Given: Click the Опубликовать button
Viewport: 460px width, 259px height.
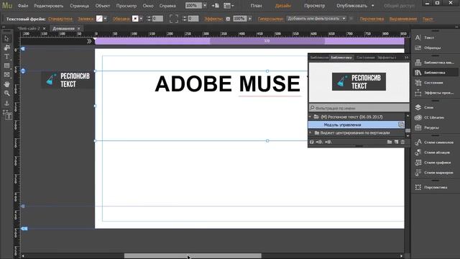Looking at the screenshot, I should coord(351,6).
